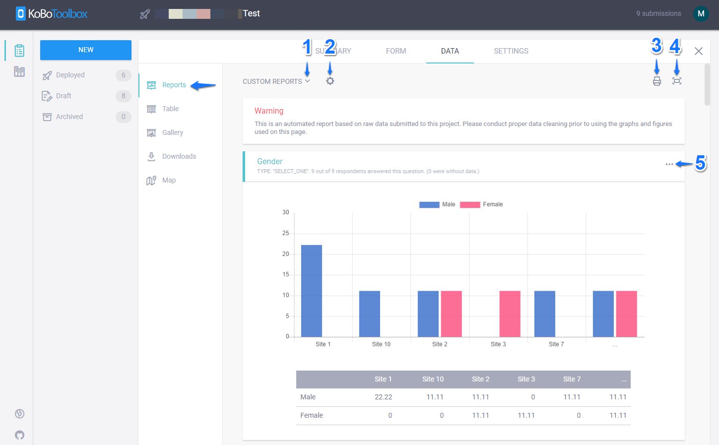This screenshot has height=445, width=719.
Task: Click the vertical scrollbar of the report
Action: (x=707, y=84)
